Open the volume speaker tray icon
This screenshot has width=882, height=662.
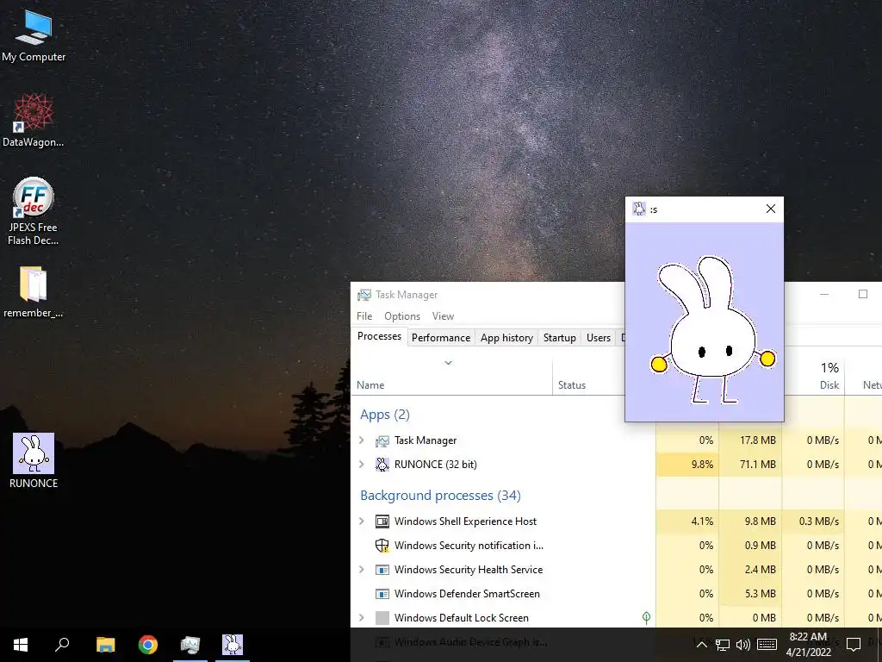(743, 645)
